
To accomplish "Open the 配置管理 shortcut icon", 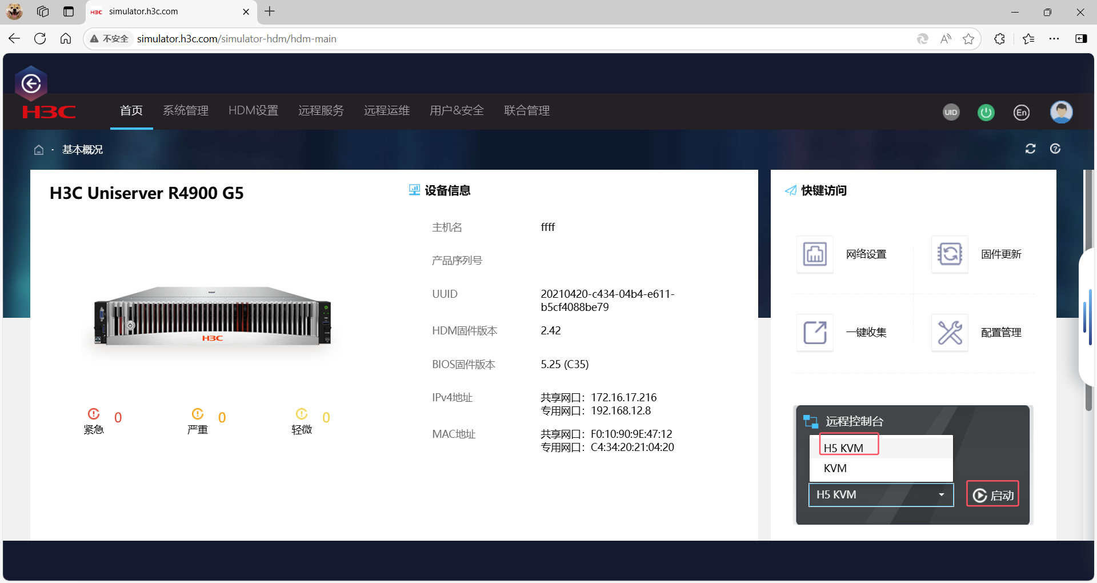I will pyautogui.click(x=950, y=332).
